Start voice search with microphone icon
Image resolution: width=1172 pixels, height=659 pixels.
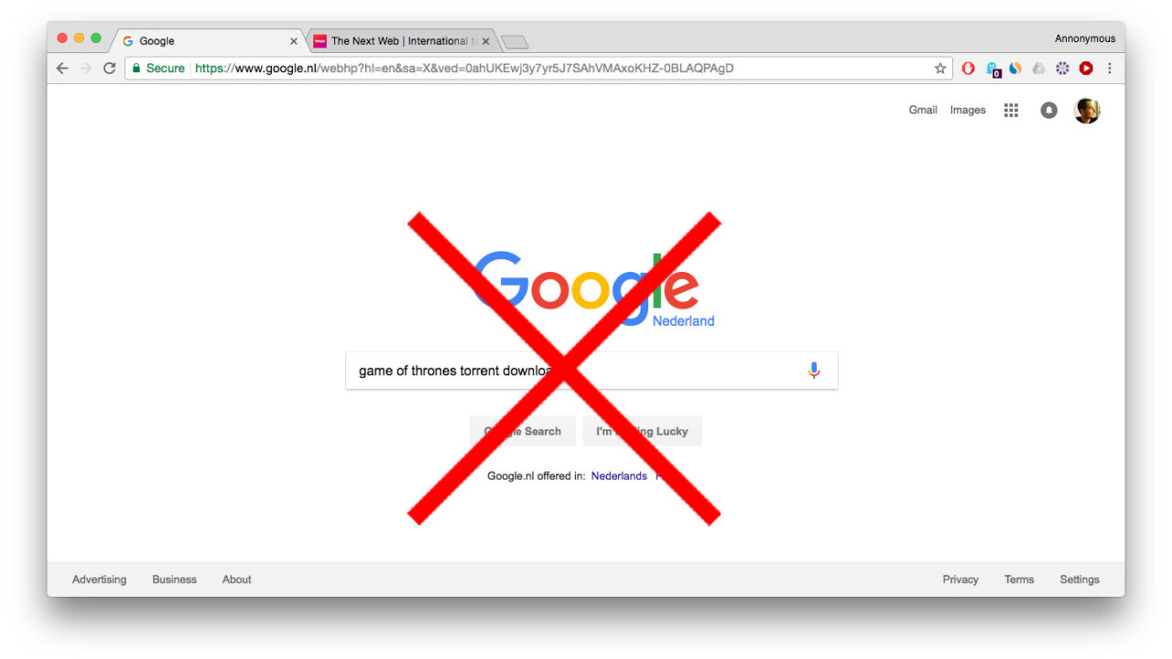click(814, 371)
